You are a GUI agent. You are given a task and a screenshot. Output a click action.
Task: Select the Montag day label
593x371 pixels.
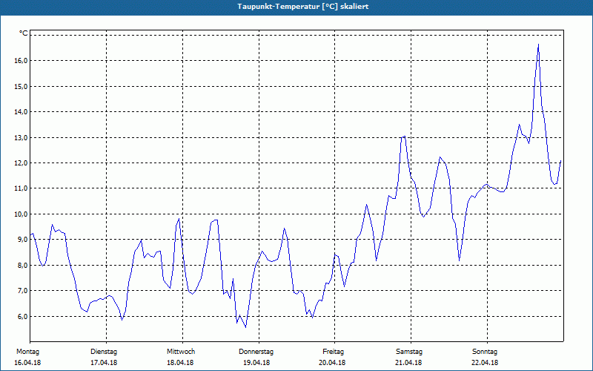coord(27,352)
